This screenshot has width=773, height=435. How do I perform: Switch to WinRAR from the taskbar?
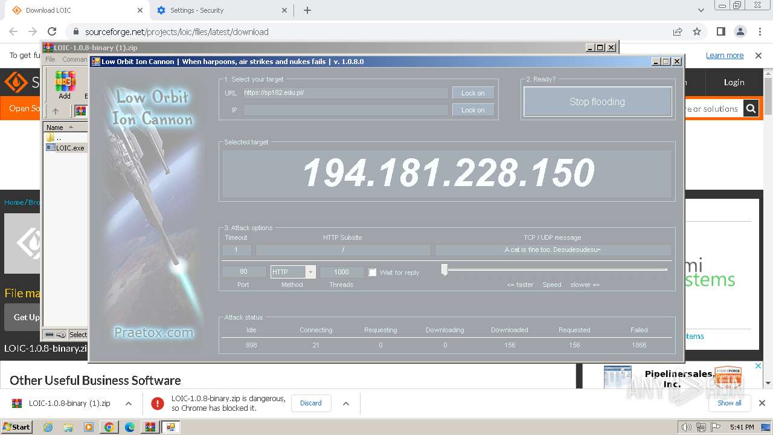(x=150, y=427)
